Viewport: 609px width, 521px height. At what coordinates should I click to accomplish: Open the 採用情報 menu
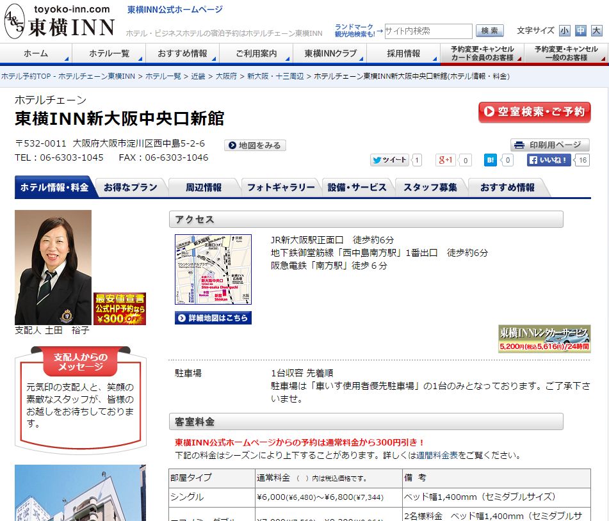pos(403,53)
